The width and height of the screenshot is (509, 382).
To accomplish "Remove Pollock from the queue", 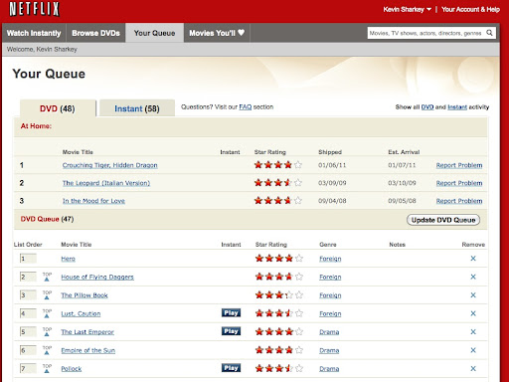I will 473,368.
